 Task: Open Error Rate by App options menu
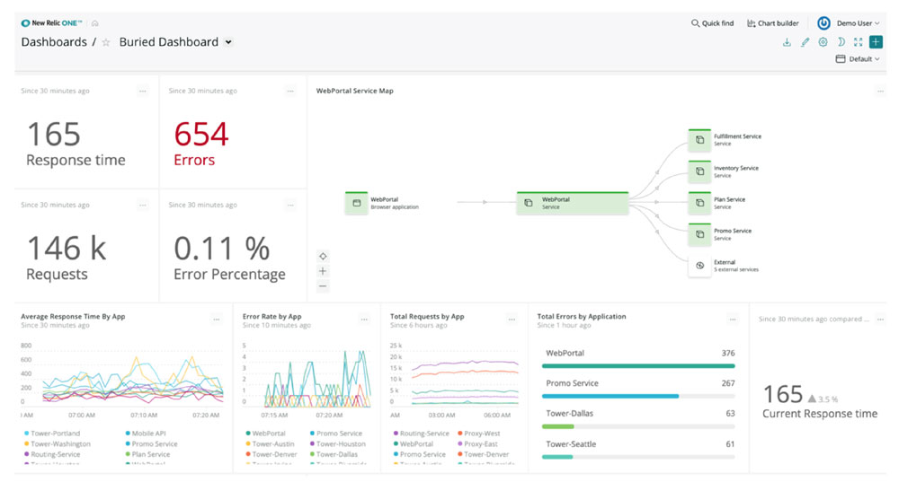tap(364, 320)
